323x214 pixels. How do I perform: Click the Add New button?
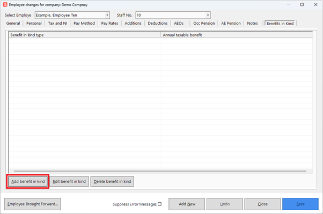coord(187,204)
